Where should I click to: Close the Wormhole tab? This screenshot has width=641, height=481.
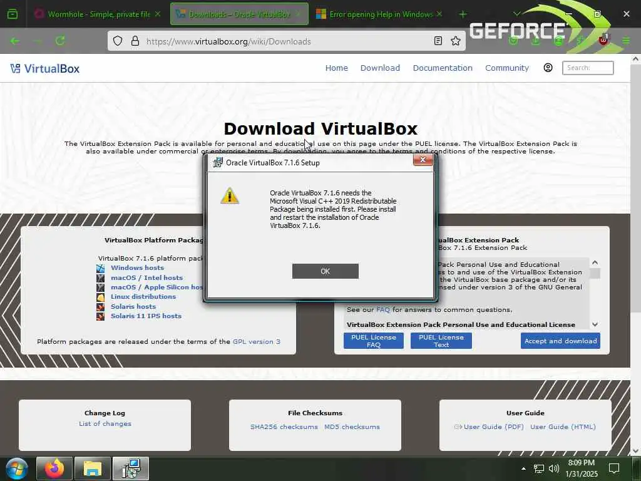pyautogui.click(x=158, y=14)
